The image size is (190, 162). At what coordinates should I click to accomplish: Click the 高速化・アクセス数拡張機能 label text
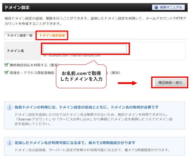(x=32, y=73)
